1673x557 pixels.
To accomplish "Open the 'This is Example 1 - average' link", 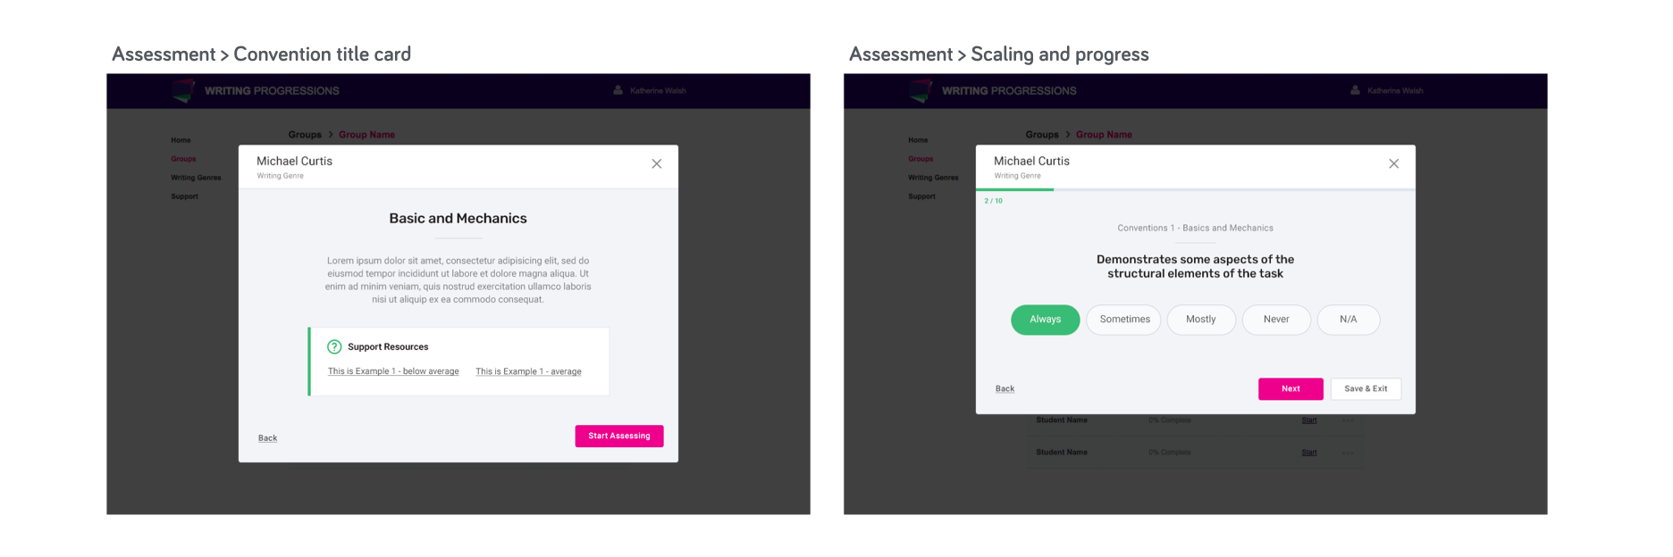I will click(x=528, y=371).
